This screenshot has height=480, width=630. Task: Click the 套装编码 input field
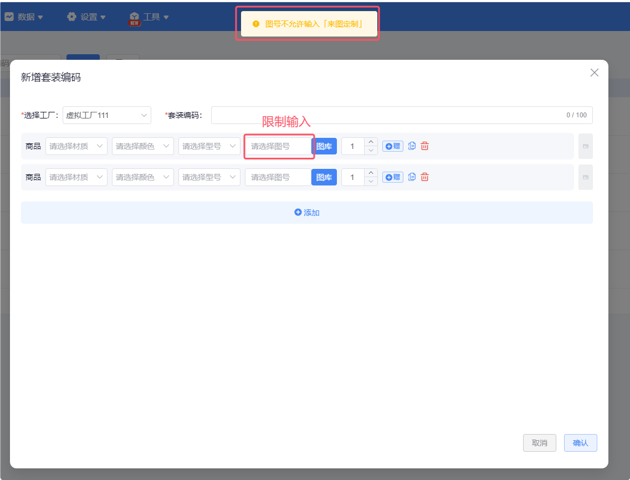[402, 115]
